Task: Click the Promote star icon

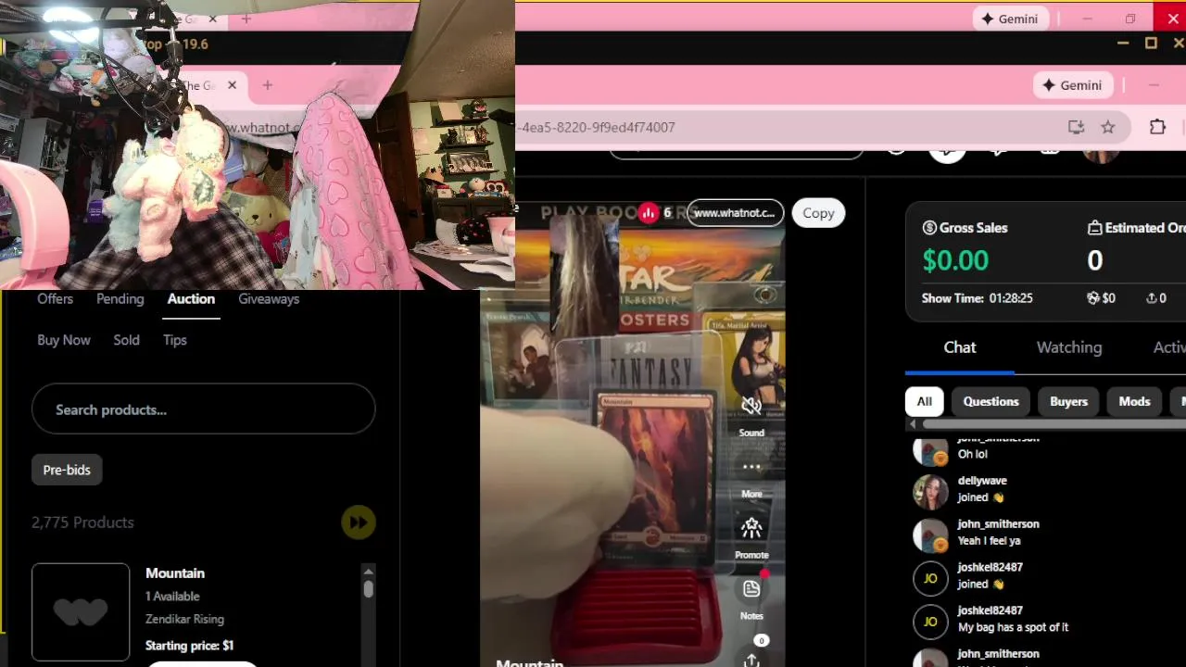Action: (751, 528)
